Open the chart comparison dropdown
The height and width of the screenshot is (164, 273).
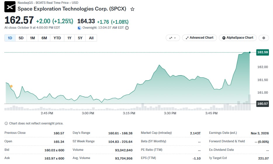tap(173, 38)
